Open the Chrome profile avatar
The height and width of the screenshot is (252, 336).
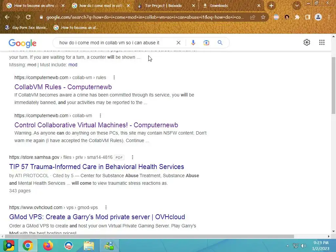pos(318,17)
